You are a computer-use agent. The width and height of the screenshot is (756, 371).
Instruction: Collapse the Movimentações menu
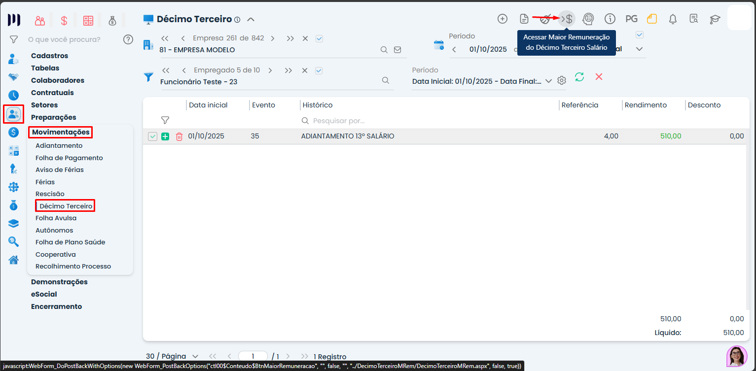[61, 132]
